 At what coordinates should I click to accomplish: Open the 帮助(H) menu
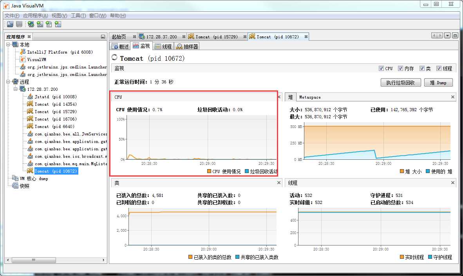tap(118, 15)
